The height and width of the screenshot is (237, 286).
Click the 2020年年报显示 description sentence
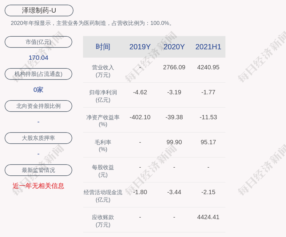pos(92,23)
